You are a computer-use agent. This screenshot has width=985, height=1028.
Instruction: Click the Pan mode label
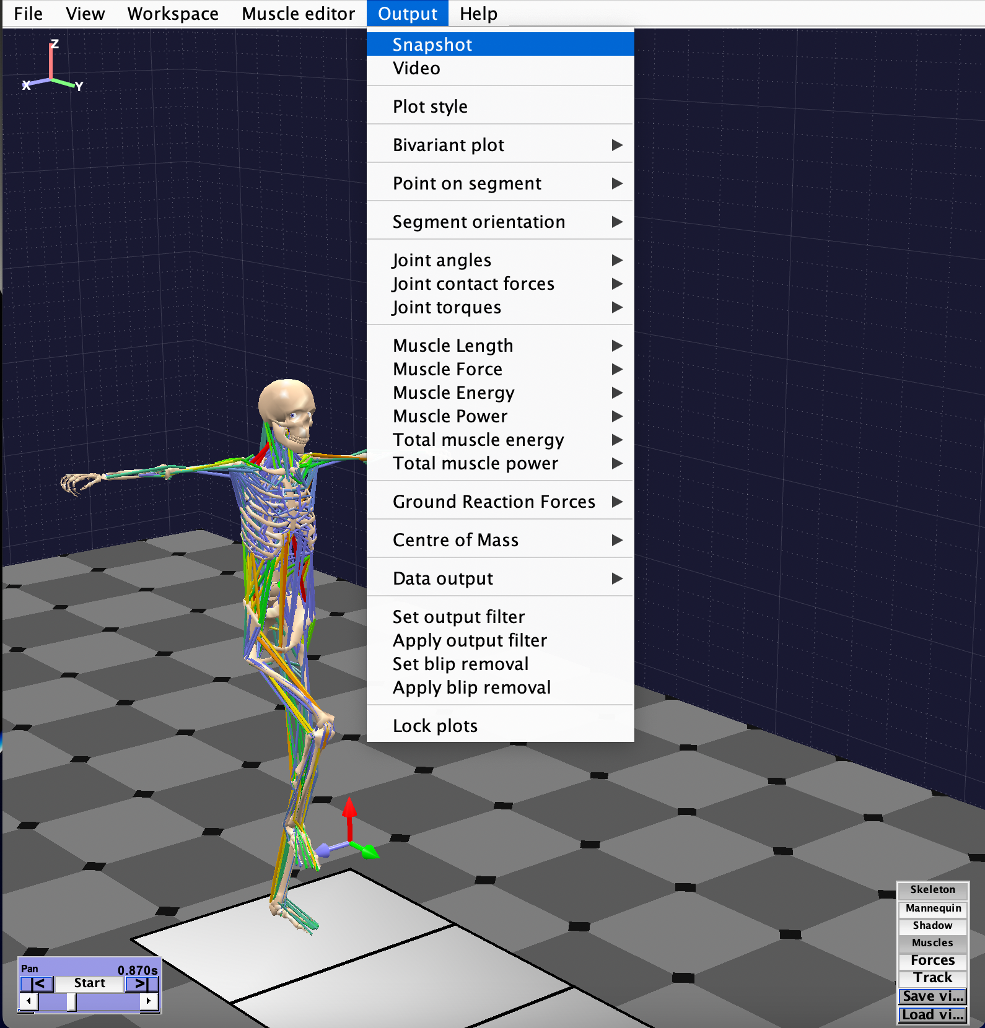pyautogui.click(x=30, y=969)
